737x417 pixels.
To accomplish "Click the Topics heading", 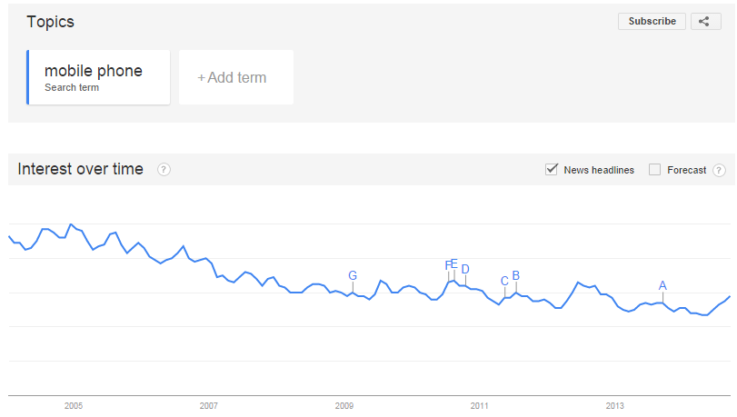I will pos(50,22).
